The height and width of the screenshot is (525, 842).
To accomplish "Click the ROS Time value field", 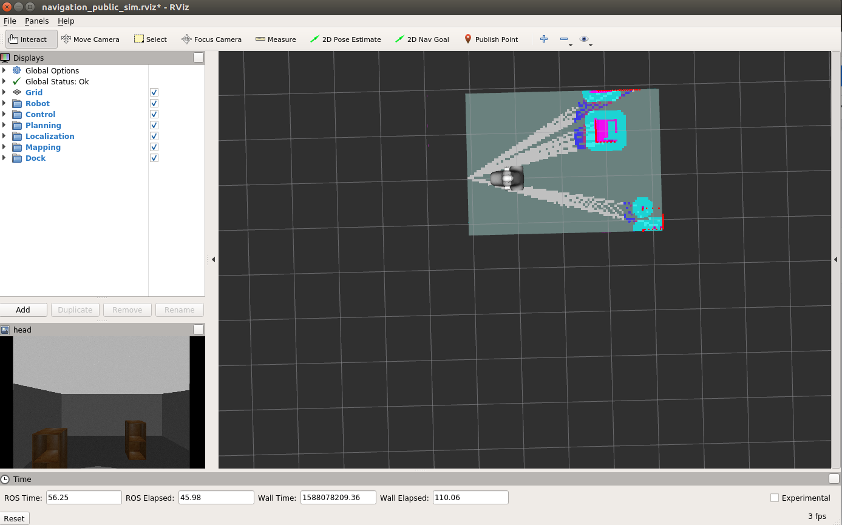I will coord(83,497).
